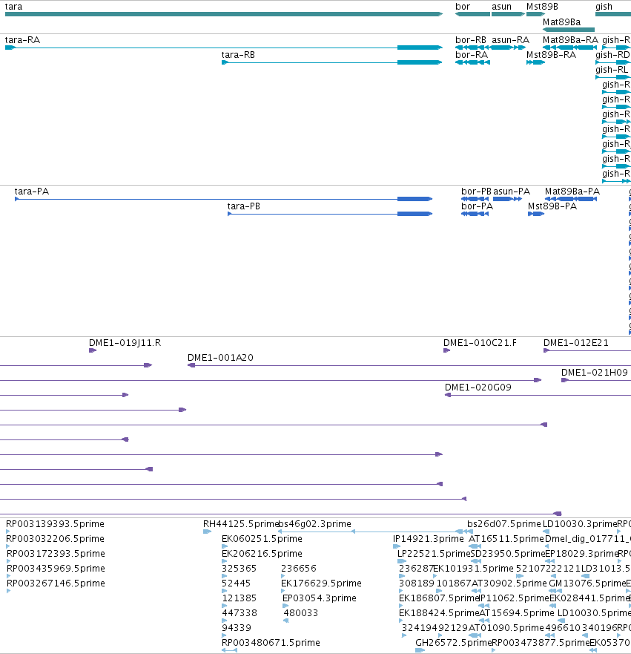Image resolution: width=631 pixels, height=654 pixels.
Task: Select the 308189 feature label
Action: pyautogui.click(x=417, y=583)
